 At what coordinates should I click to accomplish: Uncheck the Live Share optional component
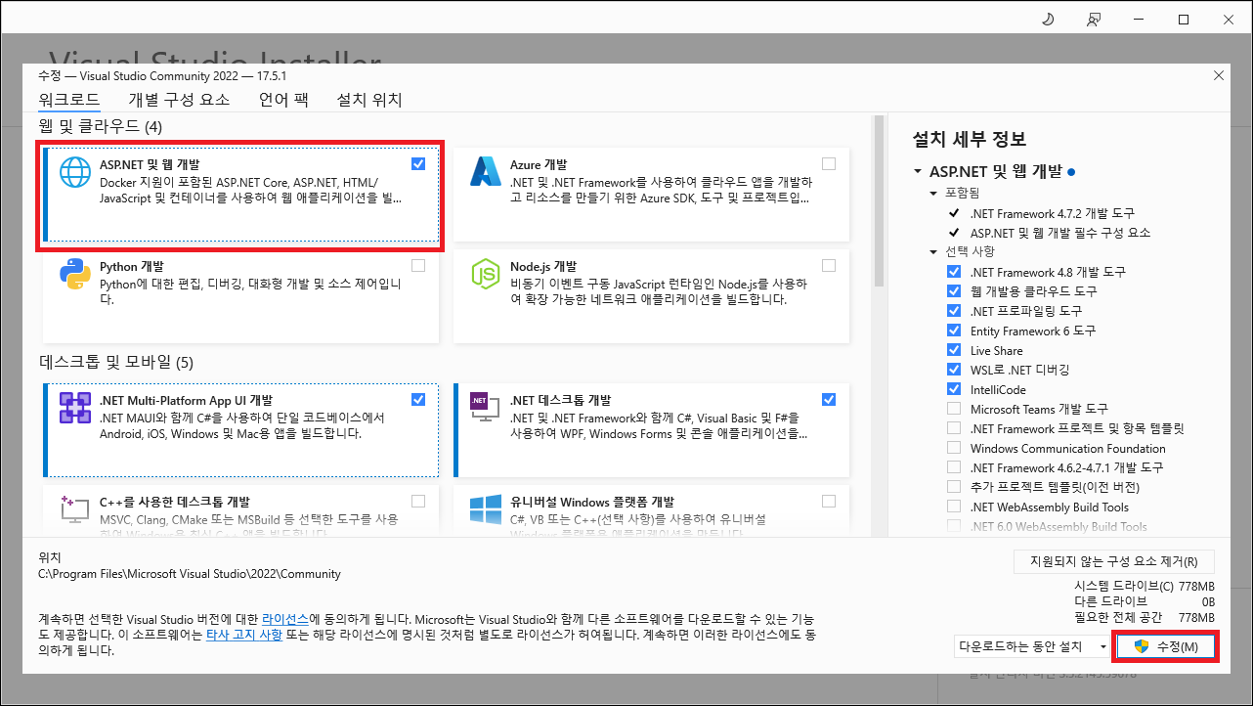954,350
